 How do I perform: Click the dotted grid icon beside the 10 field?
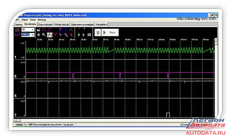pyautogui.click(x=17, y=30)
